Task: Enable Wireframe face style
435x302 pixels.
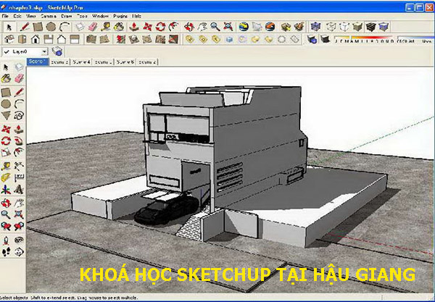Action: click(331, 27)
